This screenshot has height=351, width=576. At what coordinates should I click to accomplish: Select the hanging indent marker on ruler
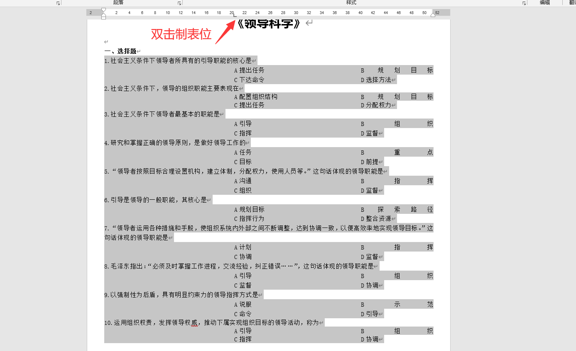point(103,15)
